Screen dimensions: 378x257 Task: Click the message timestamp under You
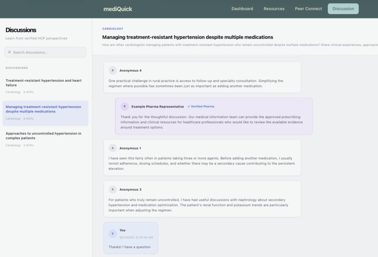coord(136,237)
